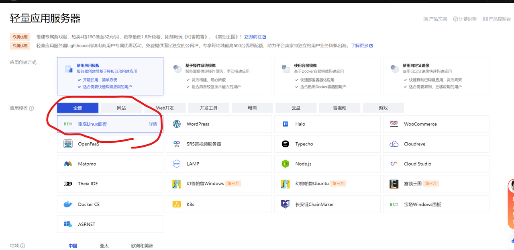
Task: Click the info icon beside 应用模板
Action: [32, 108]
